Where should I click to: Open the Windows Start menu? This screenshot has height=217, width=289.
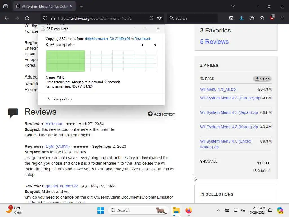point(100,210)
